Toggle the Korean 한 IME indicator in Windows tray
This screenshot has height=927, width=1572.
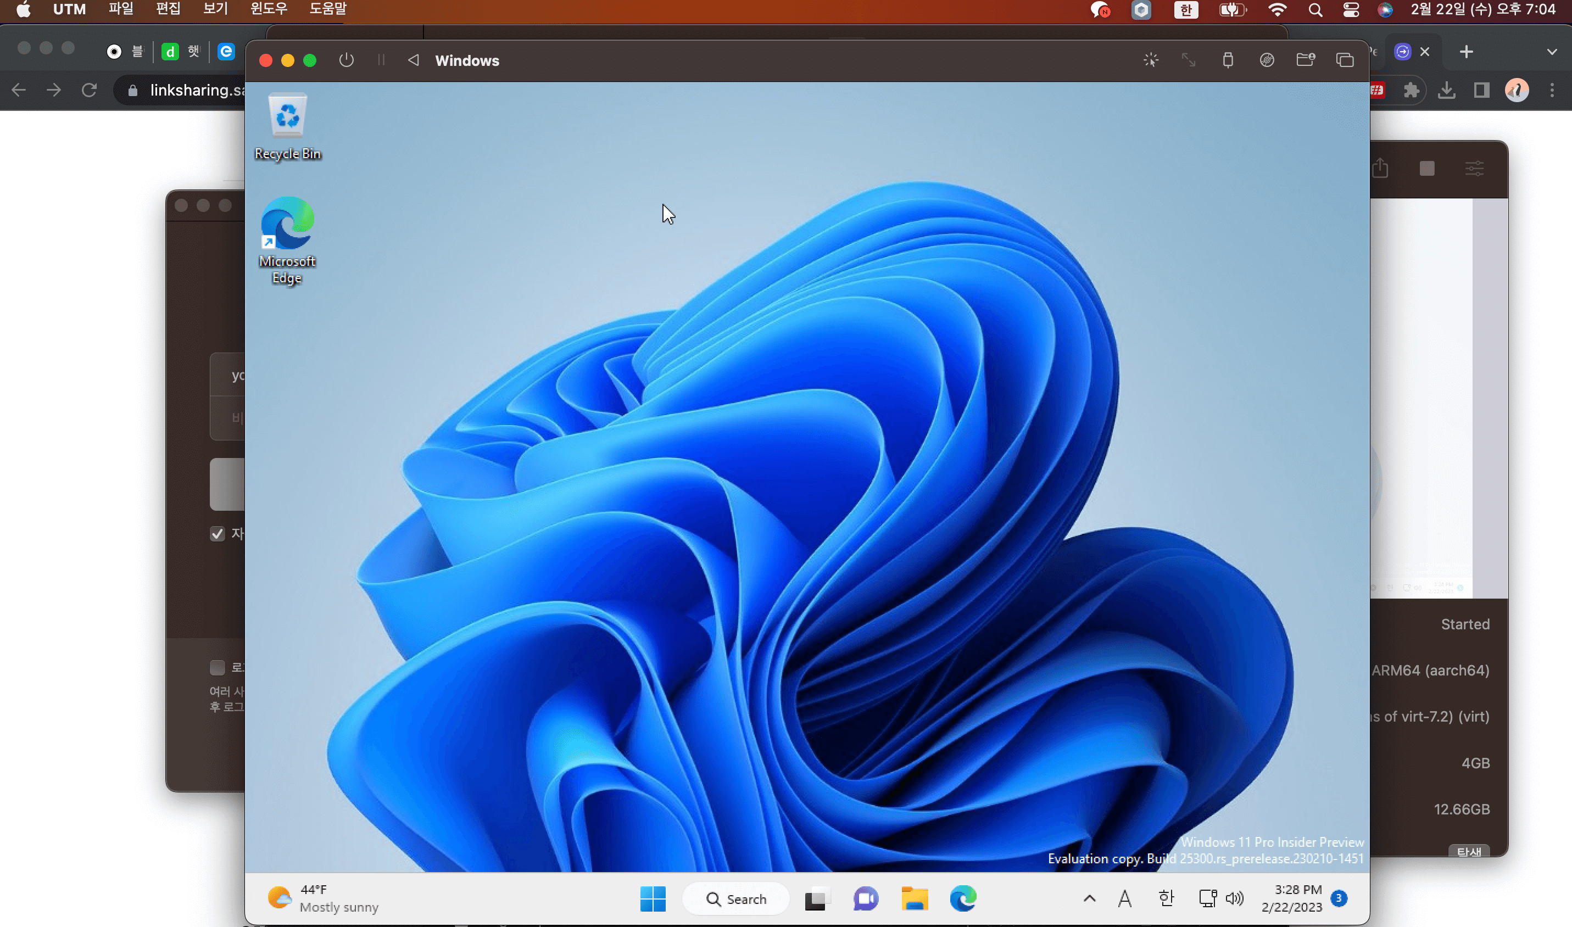click(1166, 899)
